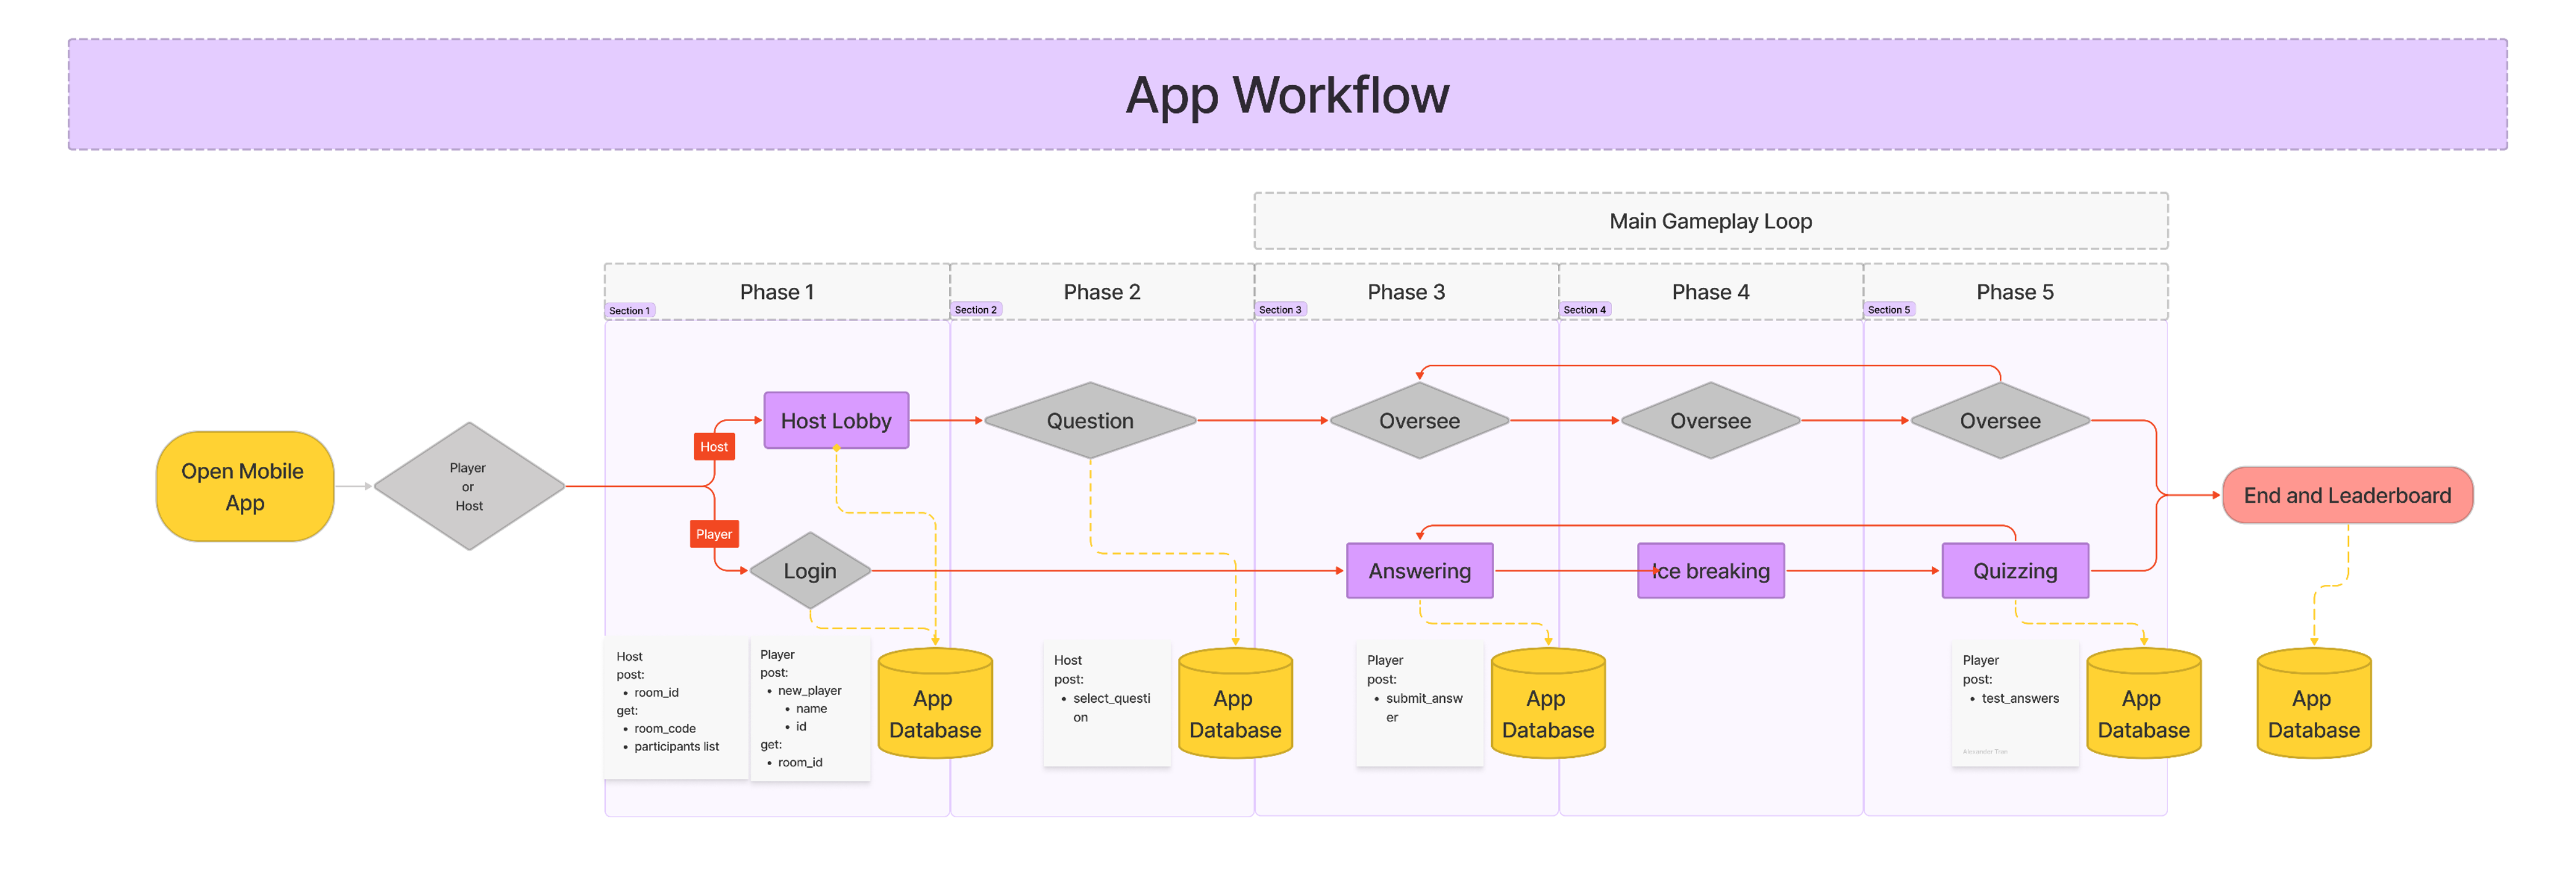
Task: Click the Question diamond in Phase 2
Action: pos(1090,421)
